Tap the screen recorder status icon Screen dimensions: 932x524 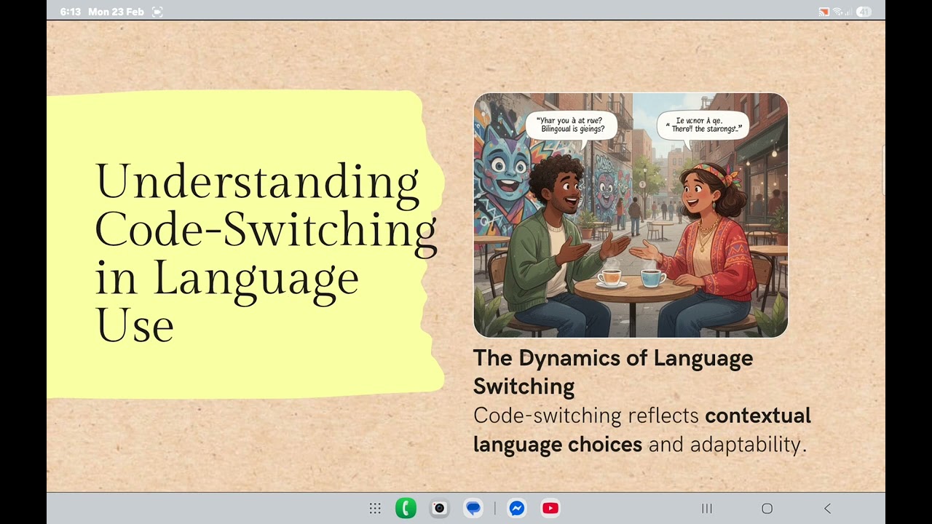coord(157,12)
